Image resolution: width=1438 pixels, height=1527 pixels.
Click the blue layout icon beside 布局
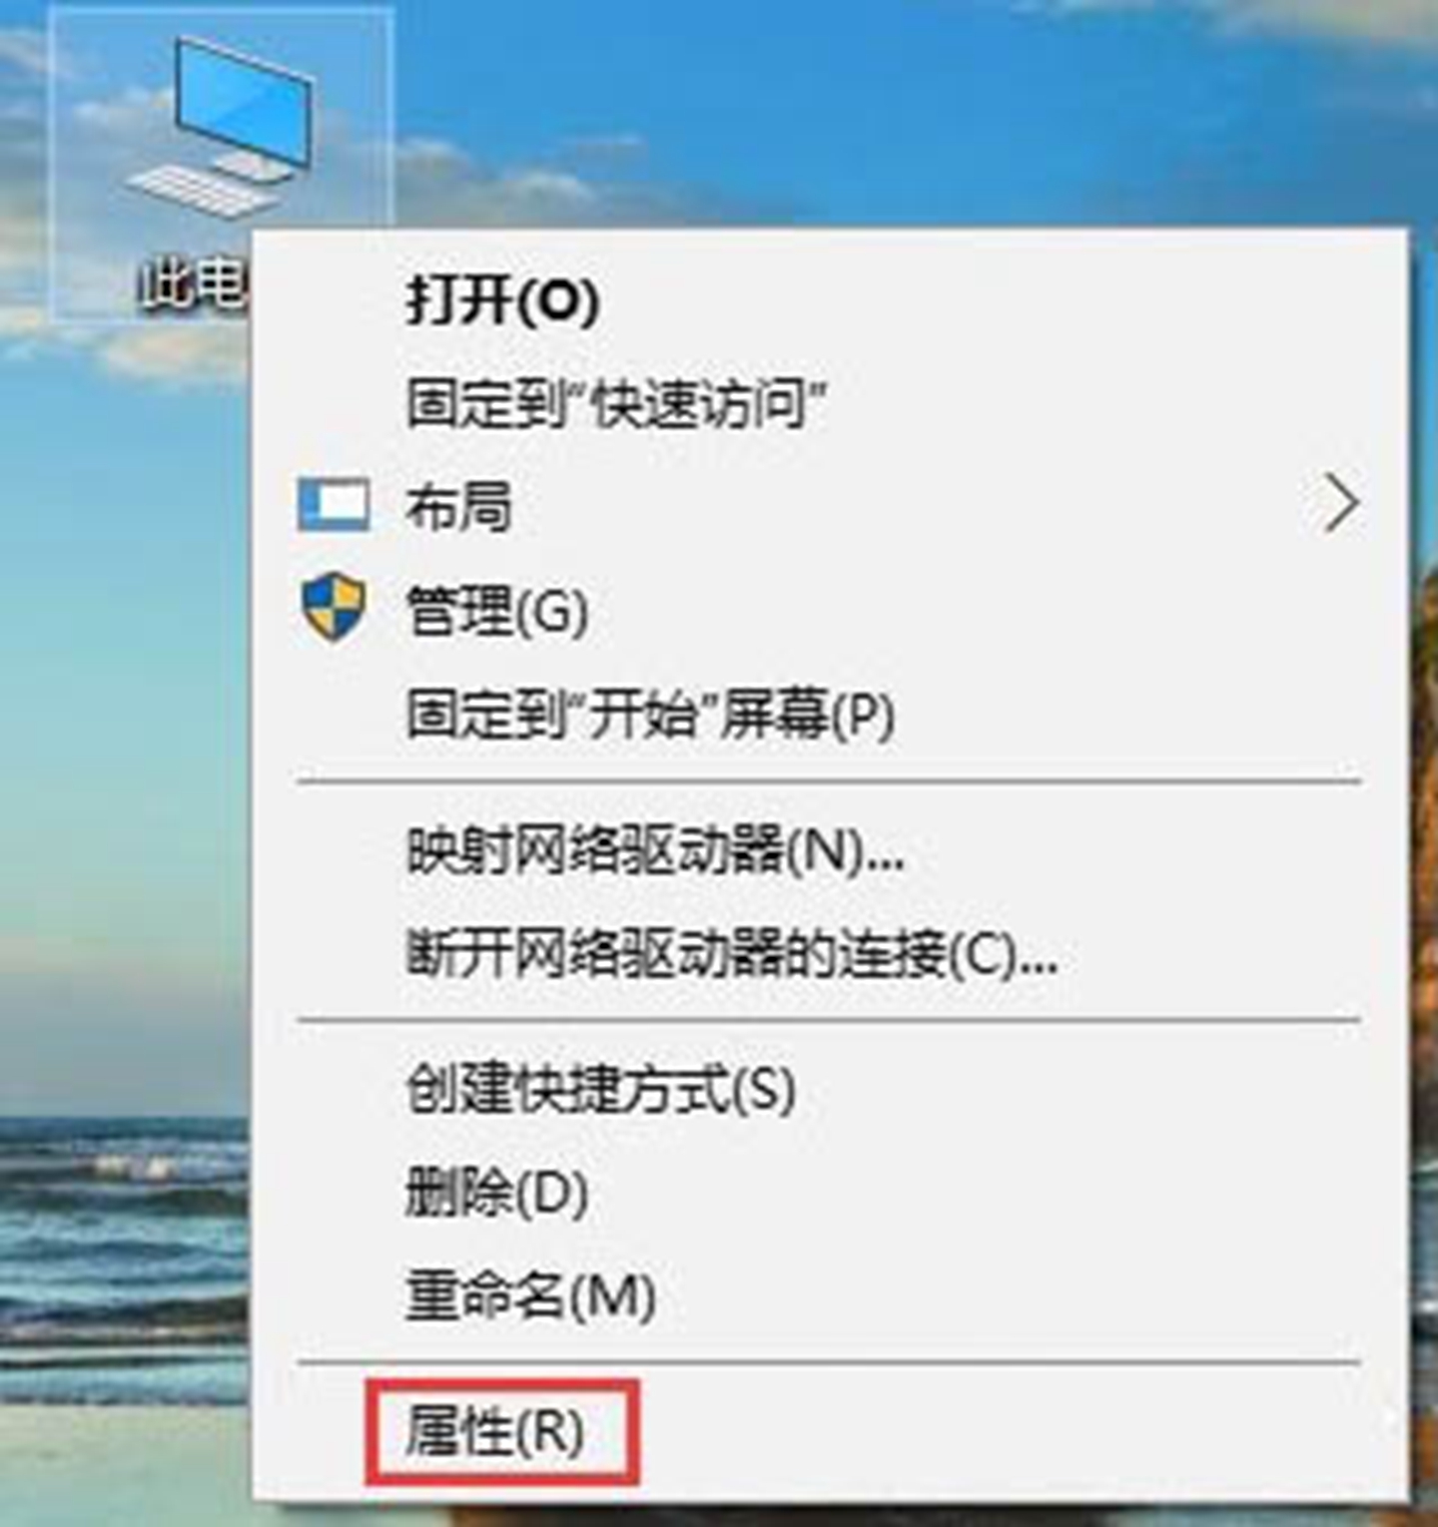click(x=334, y=504)
